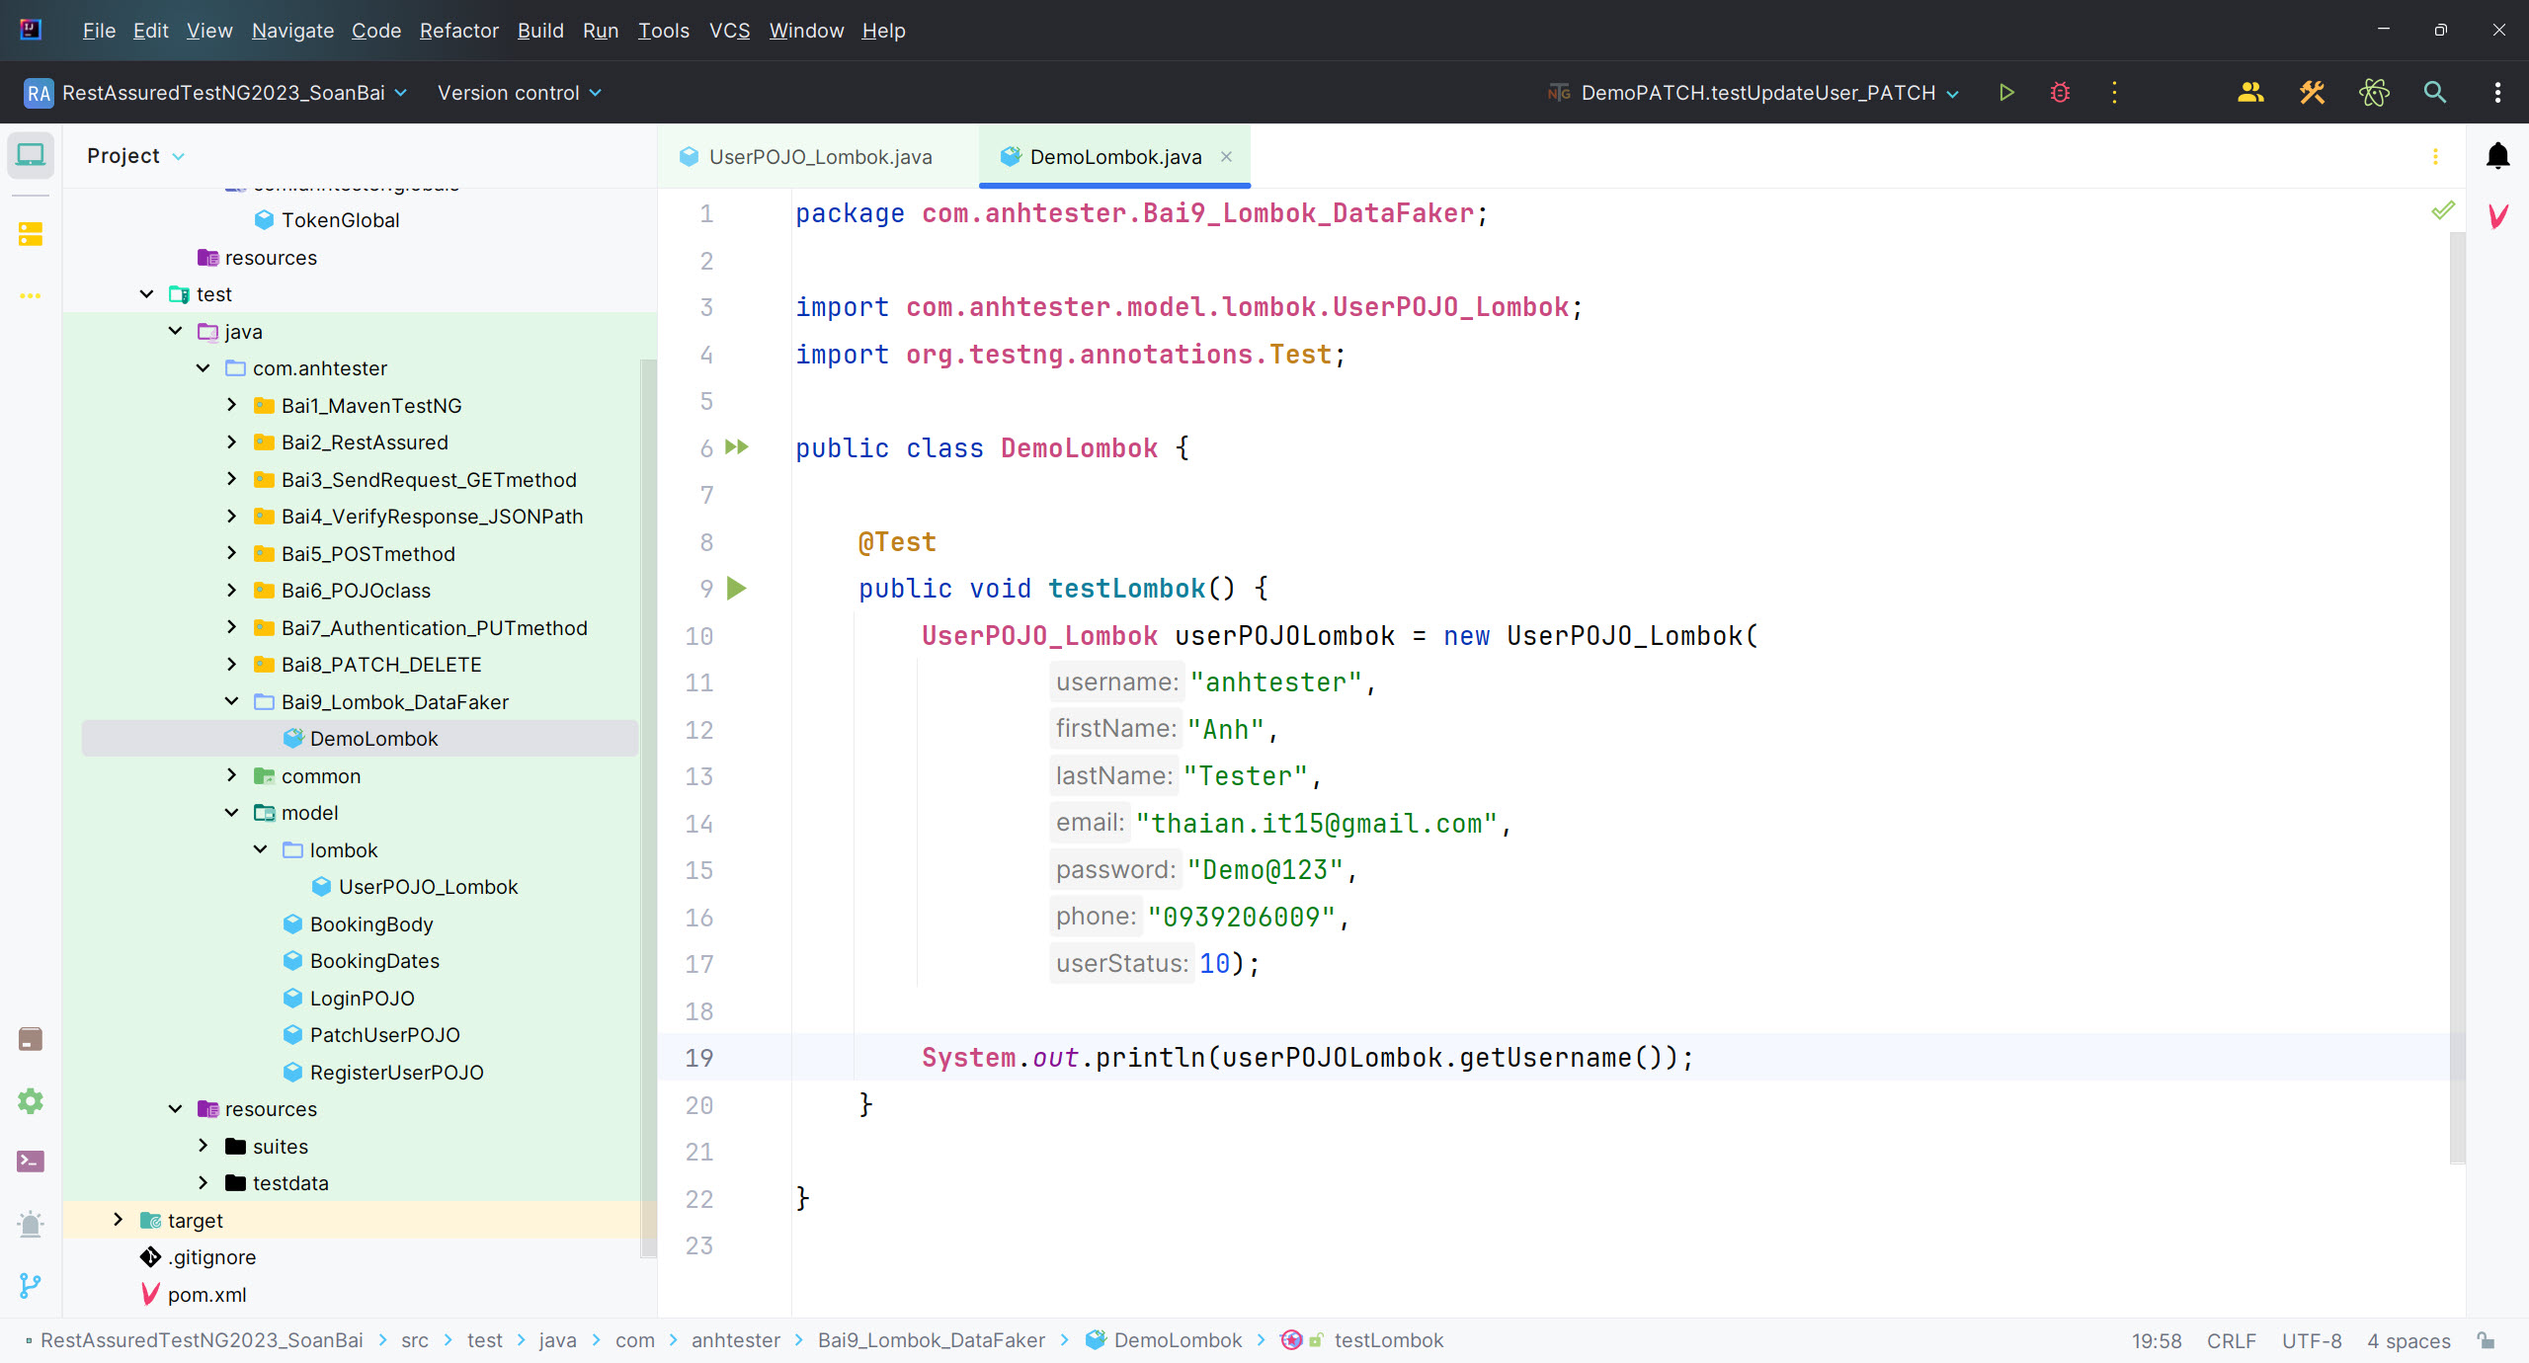Switch to the UserPOJO_Lombok.java tab
Viewport: 2529px width, 1363px height.
(819, 157)
